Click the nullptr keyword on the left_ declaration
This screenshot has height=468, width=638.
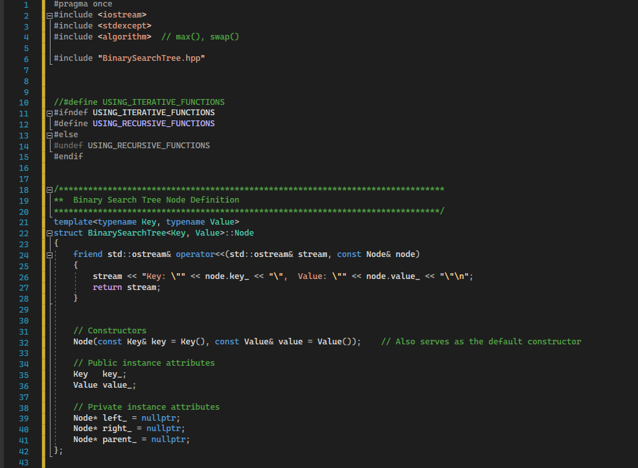click(x=159, y=417)
